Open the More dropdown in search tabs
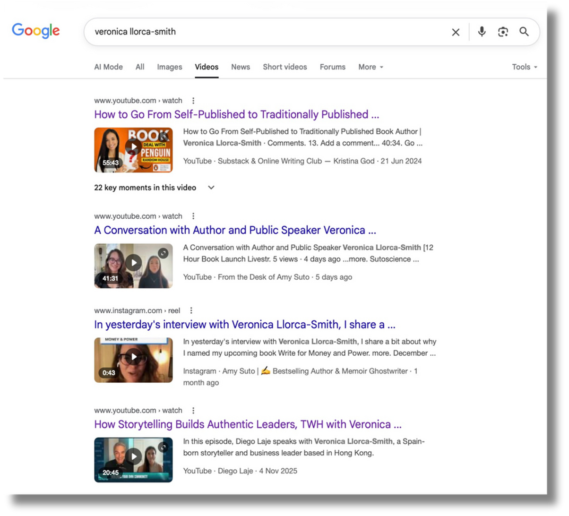The image size is (569, 516). (x=371, y=67)
